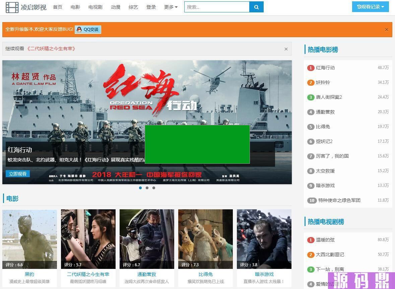Click the magnifier search button
The height and width of the screenshot is (289, 395).
pos(256,7)
